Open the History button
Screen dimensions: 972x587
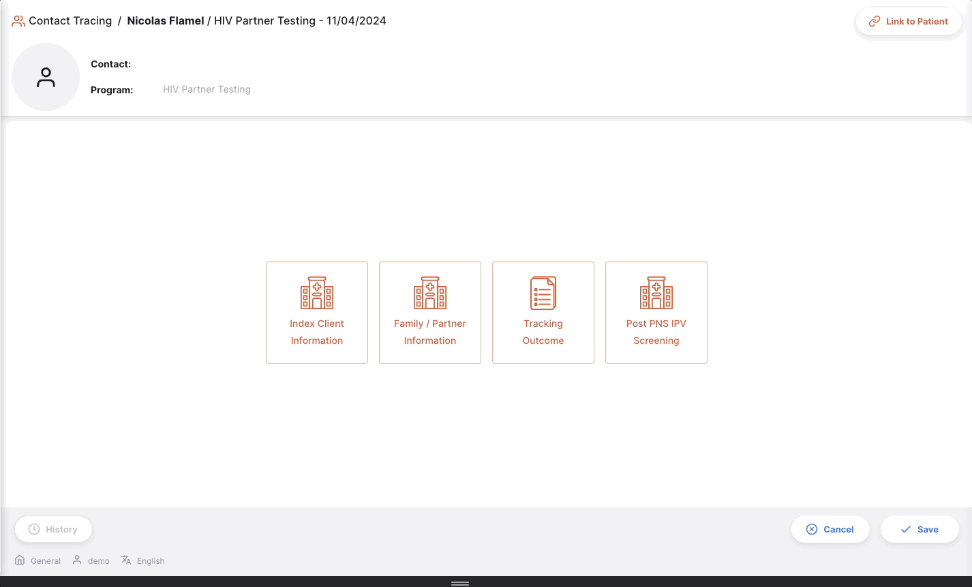(53, 529)
